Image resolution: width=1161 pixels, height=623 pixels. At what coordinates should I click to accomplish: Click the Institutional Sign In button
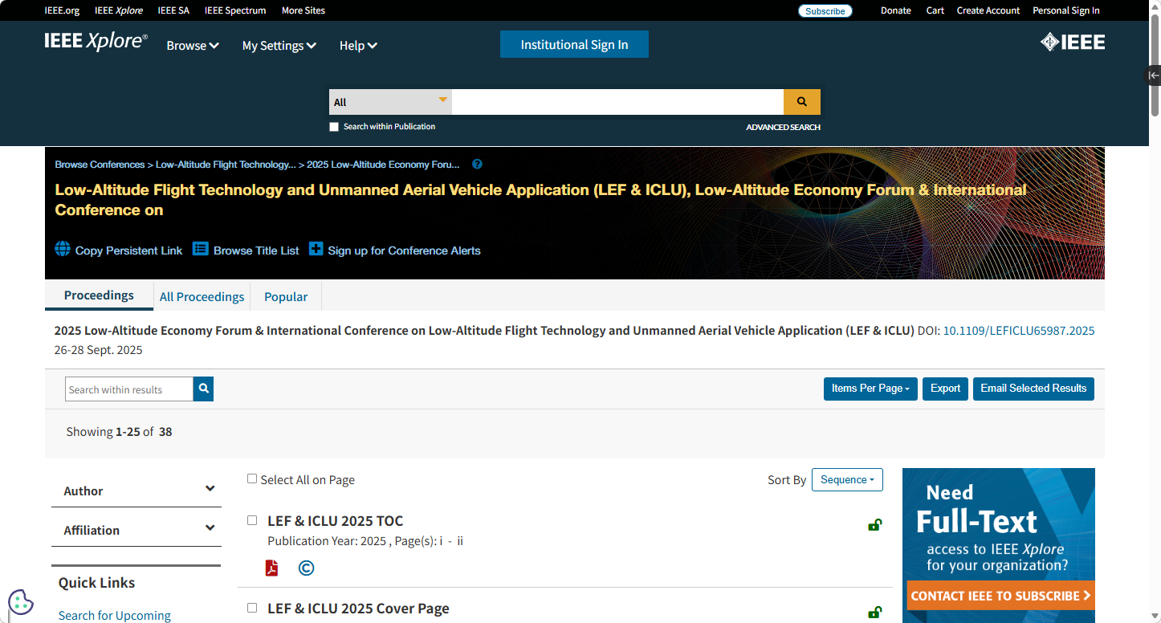pyautogui.click(x=574, y=45)
